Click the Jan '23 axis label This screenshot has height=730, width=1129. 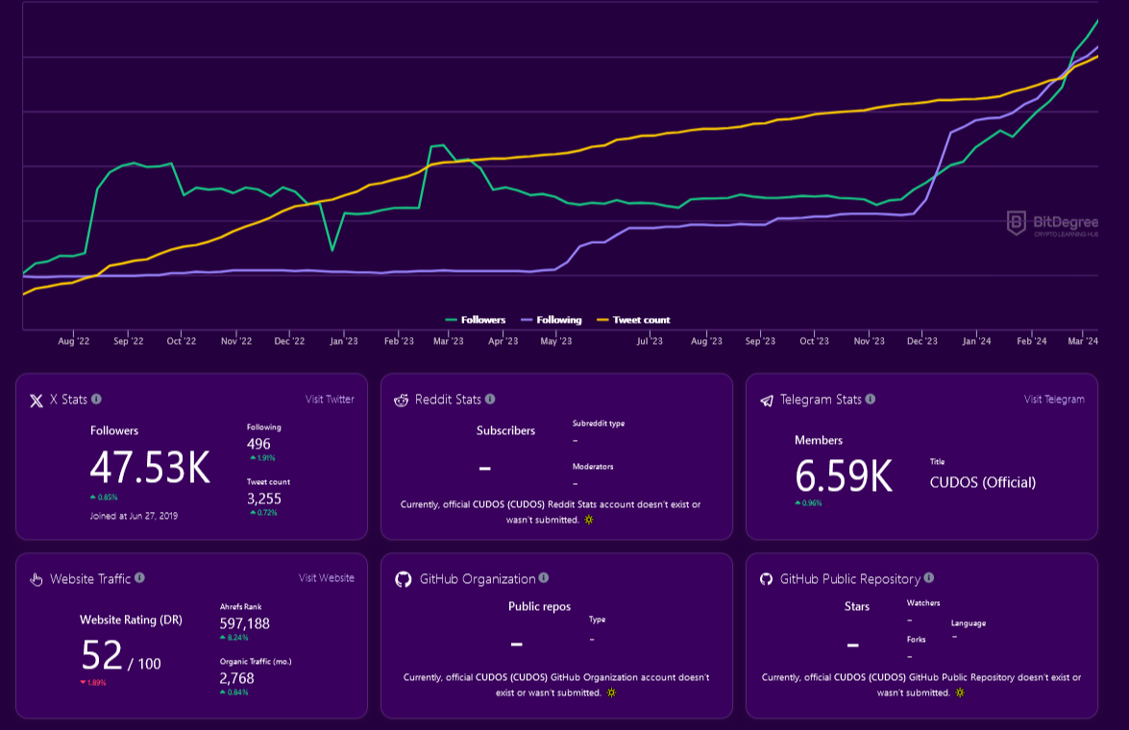(343, 341)
